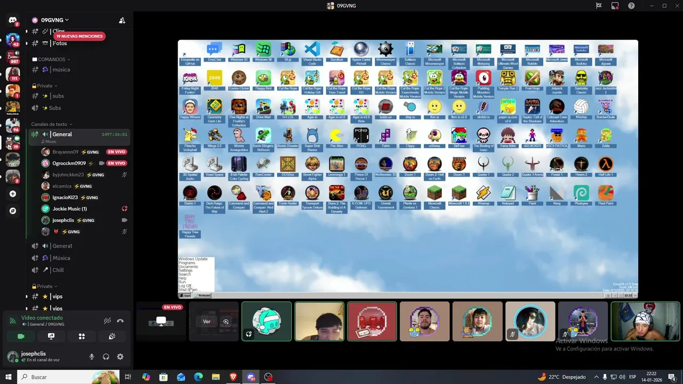Collapse the COMANDOS category

pos(52,59)
